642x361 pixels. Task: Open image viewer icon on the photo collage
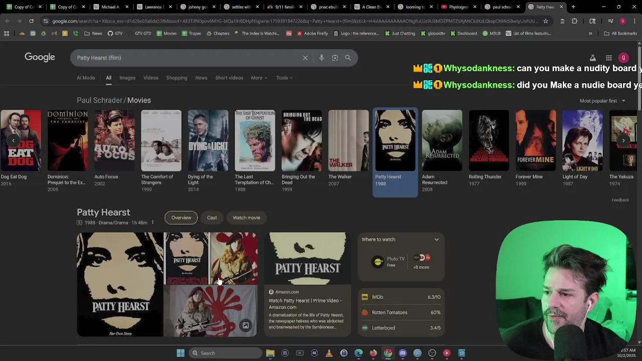[x=246, y=326]
